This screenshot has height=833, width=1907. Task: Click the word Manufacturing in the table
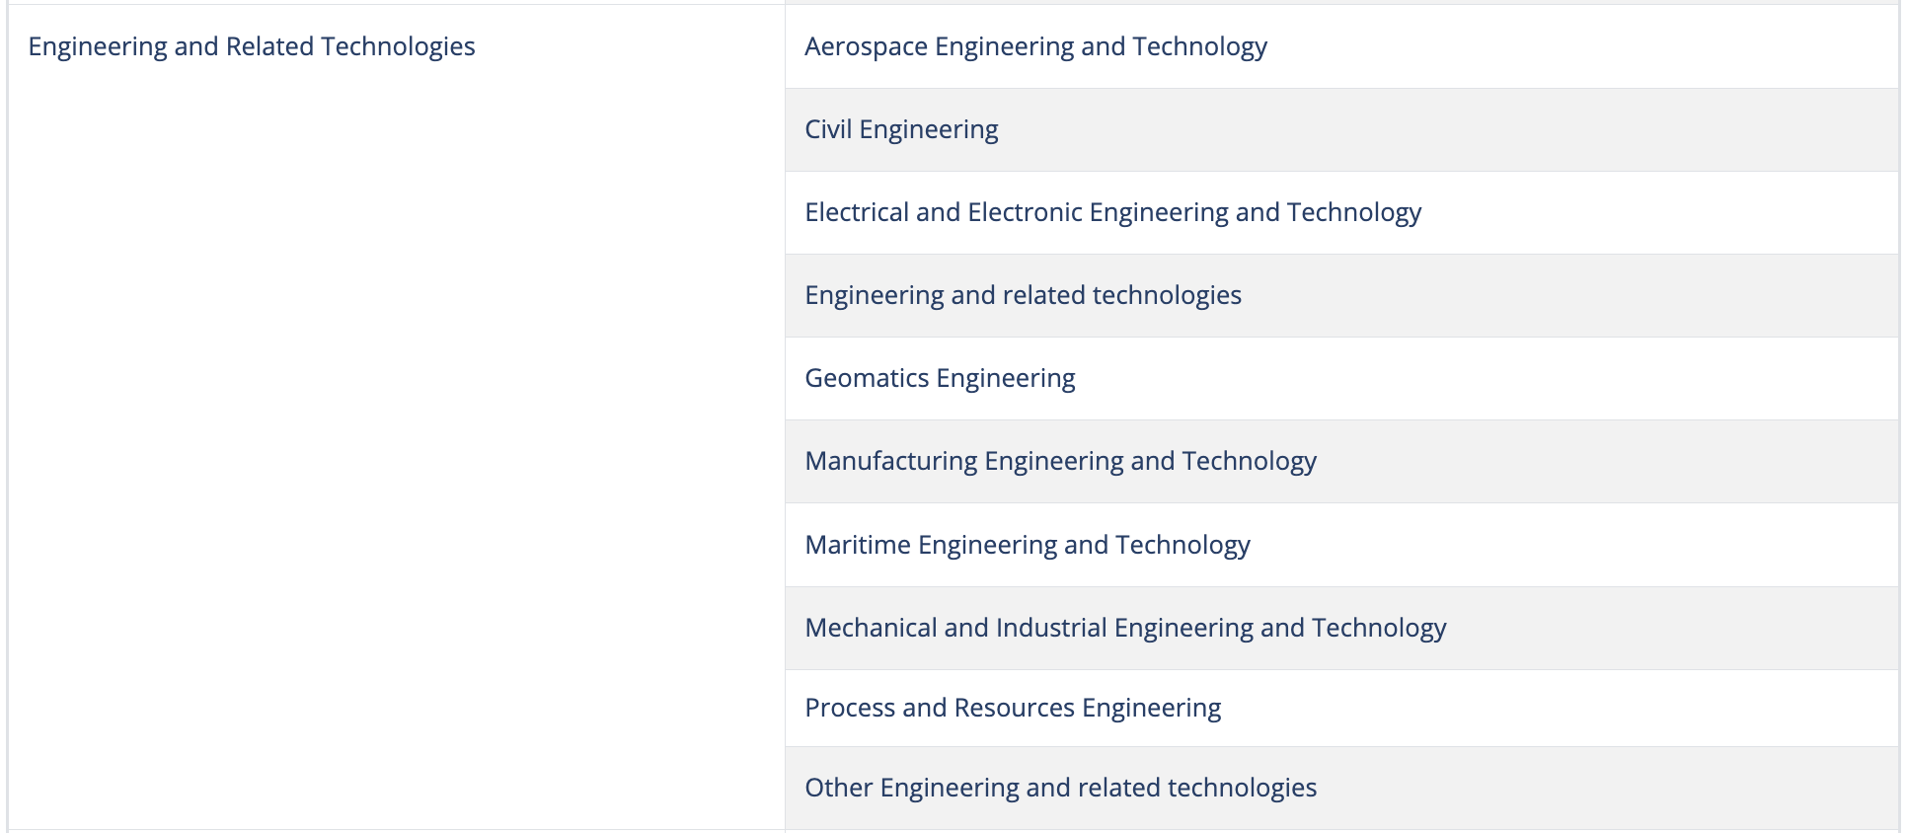pyautogui.click(x=890, y=461)
